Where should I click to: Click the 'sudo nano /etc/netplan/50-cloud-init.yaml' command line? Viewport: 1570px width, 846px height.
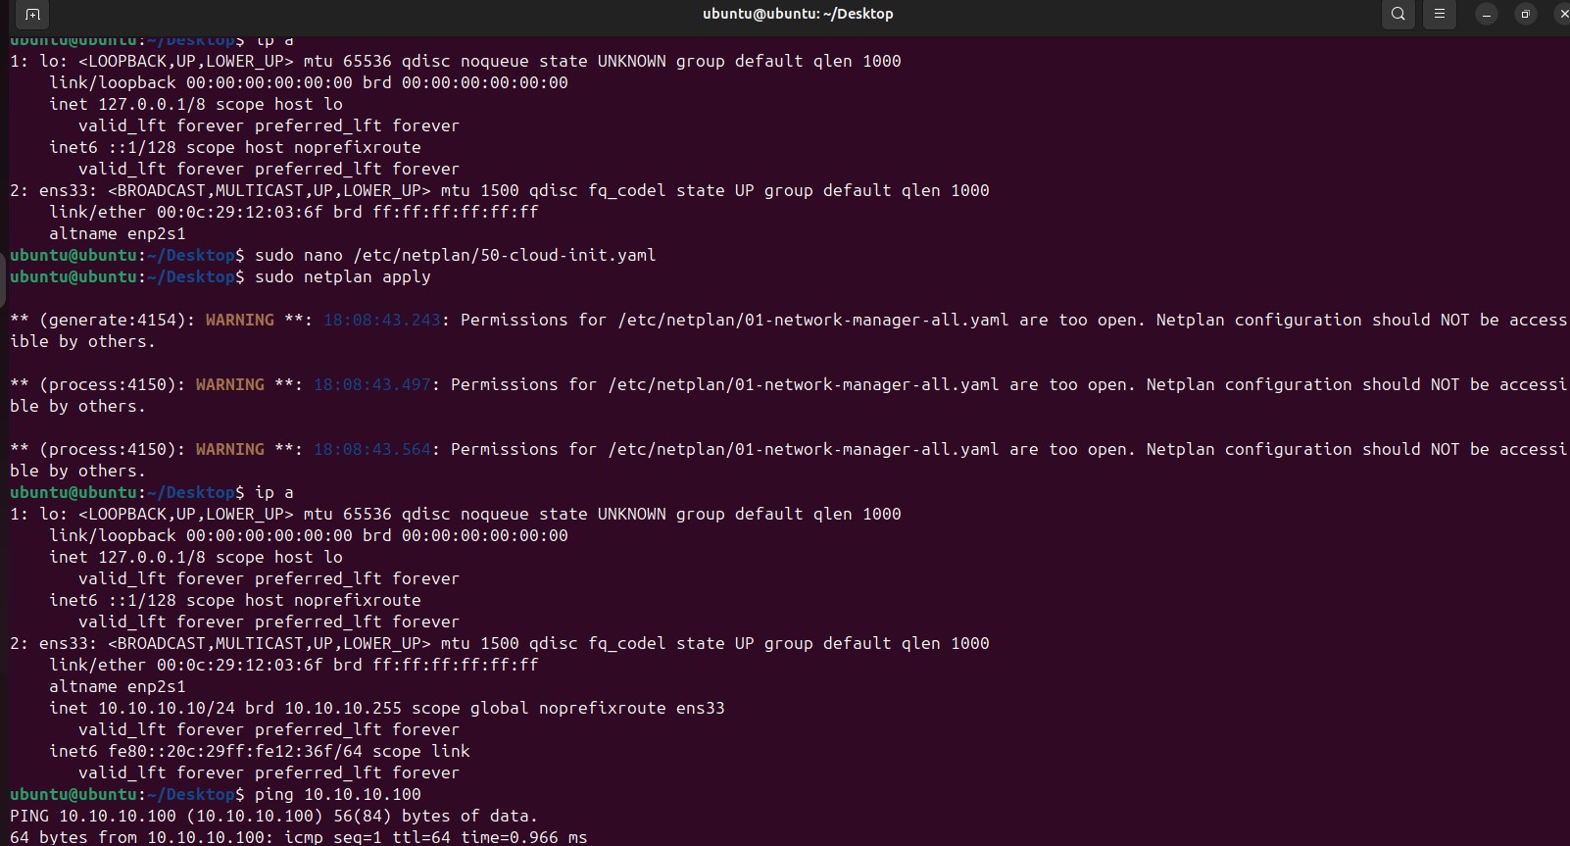[x=455, y=255]
